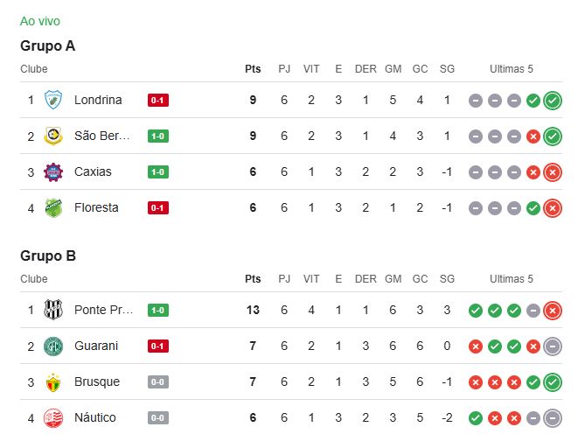
Task: Click the São Bernardo club crest icon
Action: click(53, 136)
